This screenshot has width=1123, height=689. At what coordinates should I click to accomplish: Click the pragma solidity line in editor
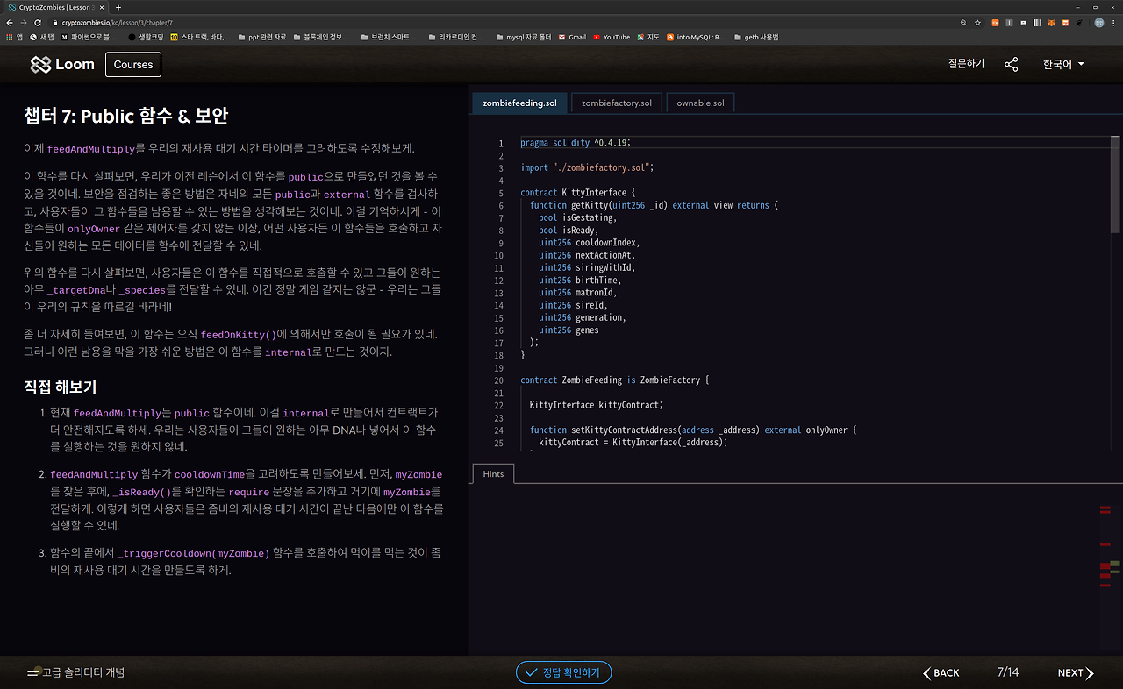[576, 143]
